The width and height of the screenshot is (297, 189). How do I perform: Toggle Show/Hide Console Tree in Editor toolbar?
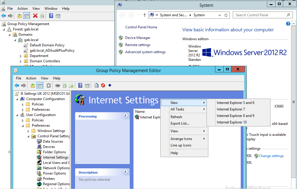click(x=40, y=86)
